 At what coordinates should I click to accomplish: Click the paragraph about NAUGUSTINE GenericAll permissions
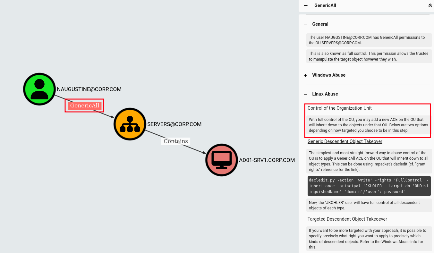[369, 40]
